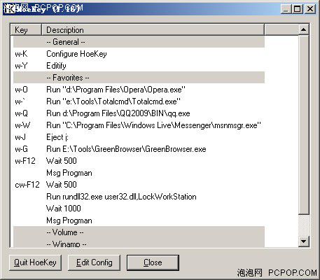Viewport: 320px width, 280px height.
Task: Select the LockWorkStation rundll32 row
Action: click(x=139, y=197)
